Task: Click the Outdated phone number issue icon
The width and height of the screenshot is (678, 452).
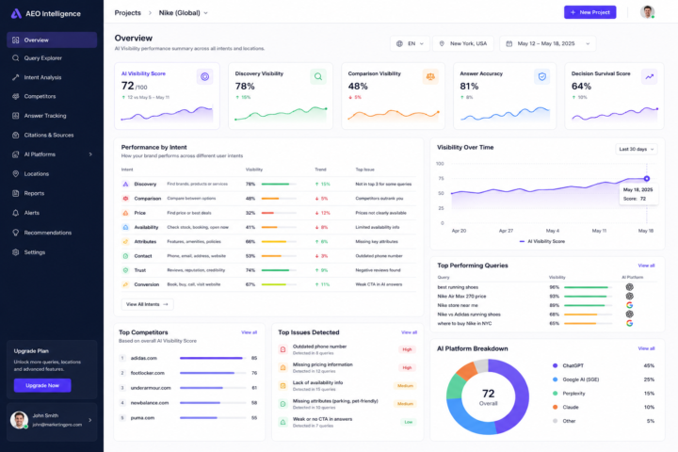Action: (282, 349)
